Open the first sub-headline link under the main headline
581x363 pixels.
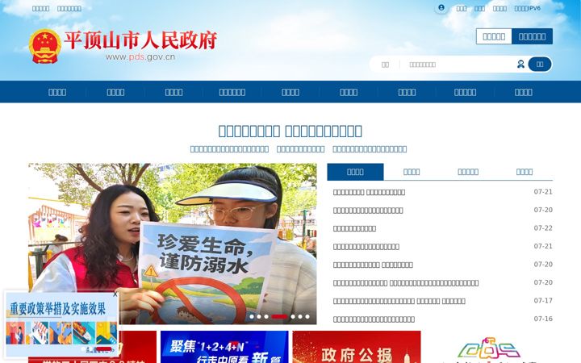click(229, 149)
